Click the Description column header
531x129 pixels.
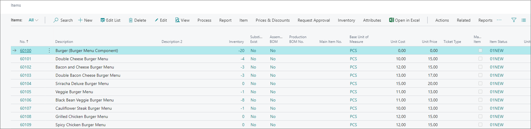[64, 42]
